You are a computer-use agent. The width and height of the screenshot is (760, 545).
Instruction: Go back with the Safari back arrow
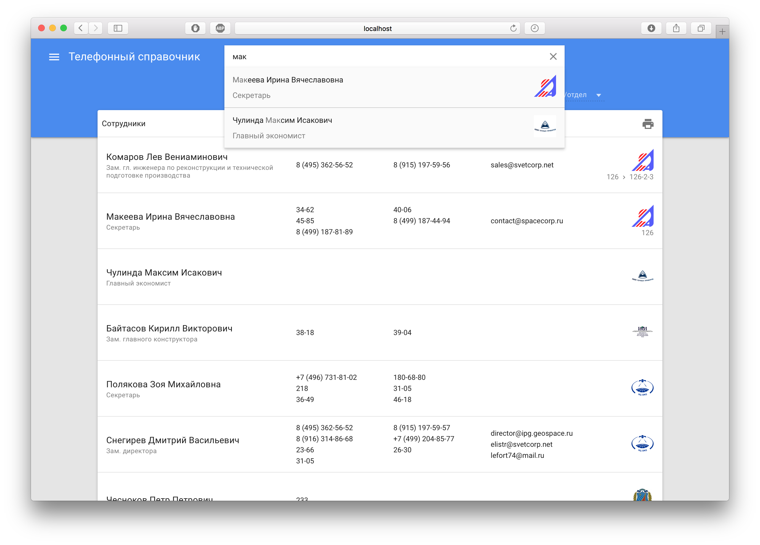[81, 28]
